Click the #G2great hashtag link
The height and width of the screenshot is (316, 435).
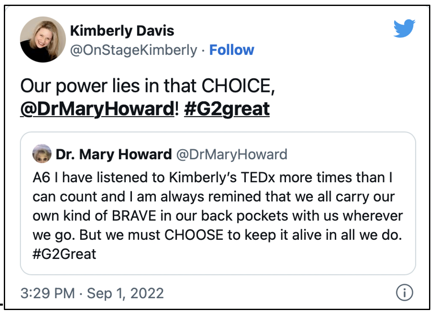227,109
